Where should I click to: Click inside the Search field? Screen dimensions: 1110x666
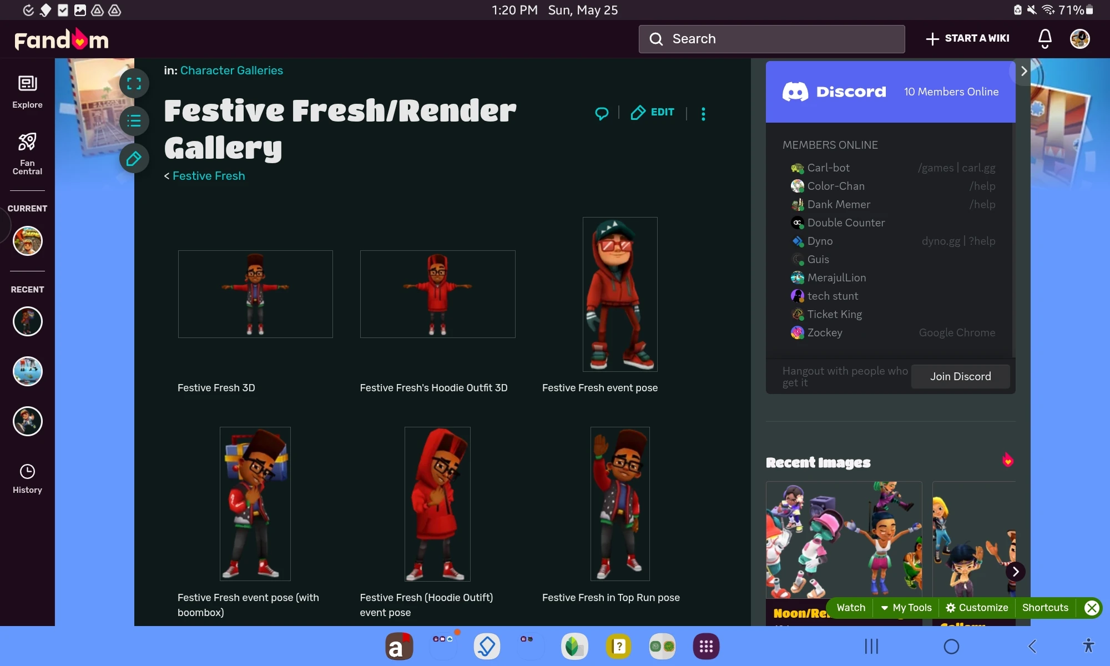(x=771, y=39)
